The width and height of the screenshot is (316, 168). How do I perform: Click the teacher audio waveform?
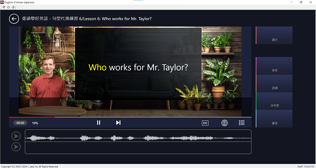tap(138, 138)
